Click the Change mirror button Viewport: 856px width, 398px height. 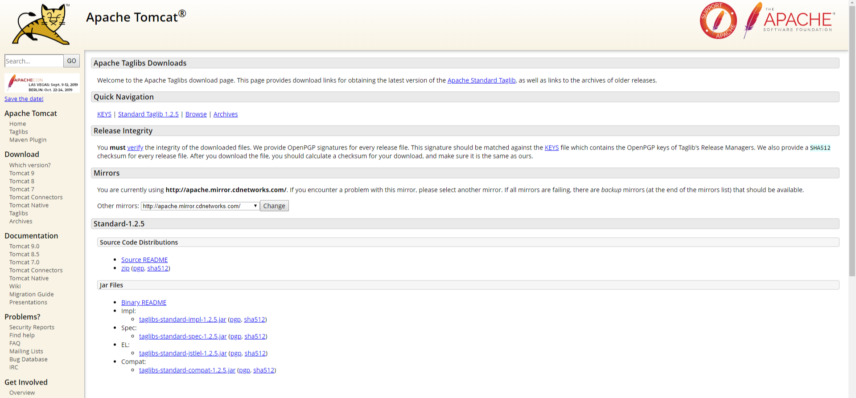click(x=274, y=206)
